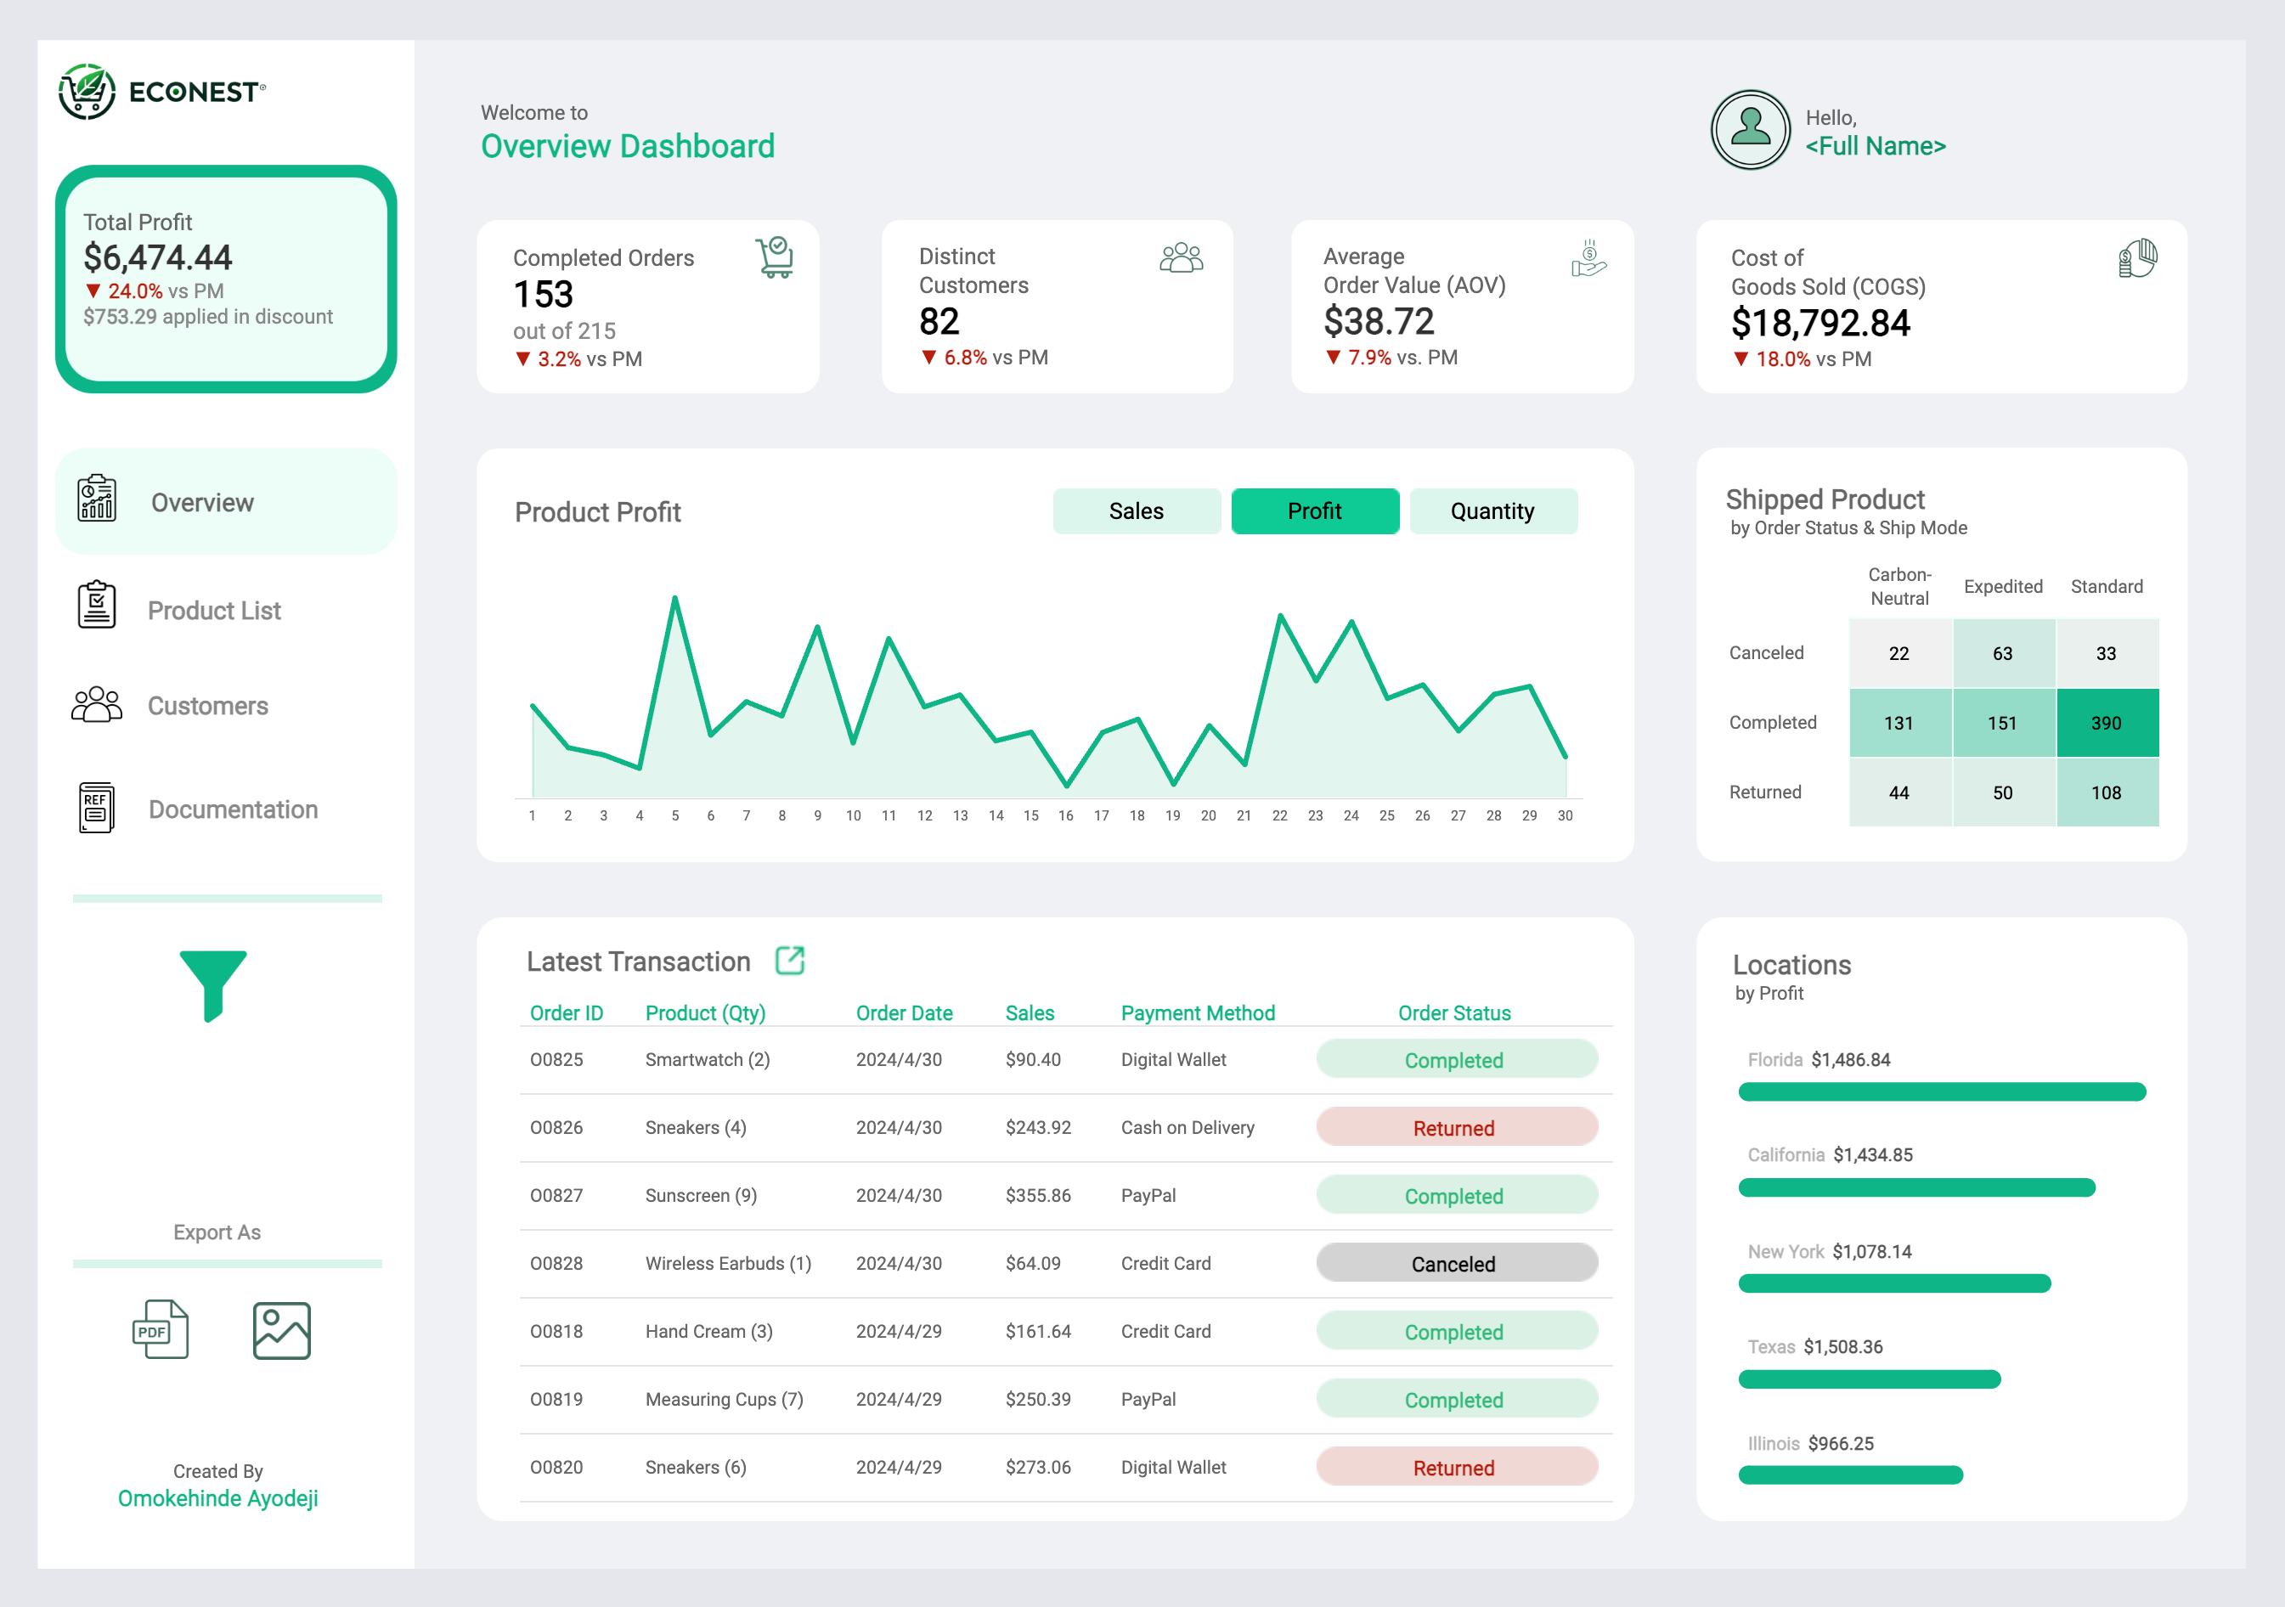Export dashboard as image icon
The width and height of the screenshot is (2285, 1607).
[x=282, y=1330]
